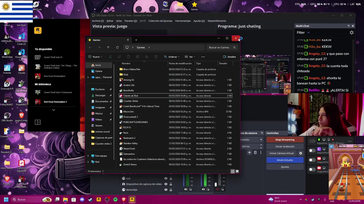Open Multi-Chat settings gear
Viewport: 364px width, 204px height.
[352, 33]
